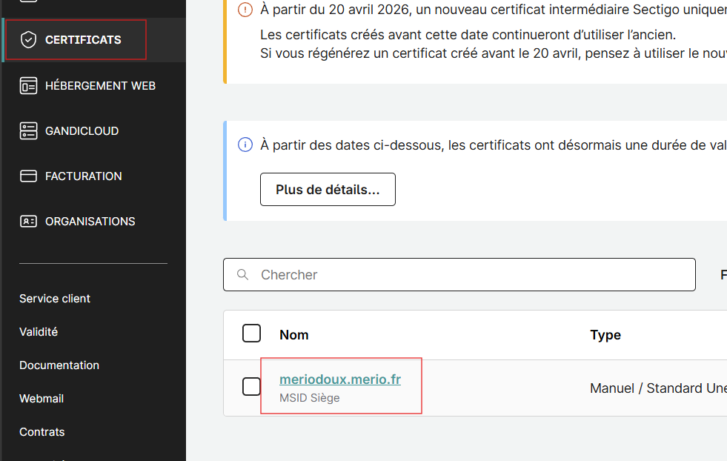Go to Documentation in the sidebar
Screen dimensions: 727x461
(59, 365)
